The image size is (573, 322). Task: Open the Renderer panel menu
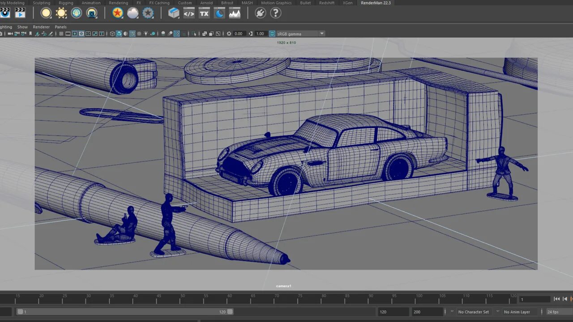point(41,27)
